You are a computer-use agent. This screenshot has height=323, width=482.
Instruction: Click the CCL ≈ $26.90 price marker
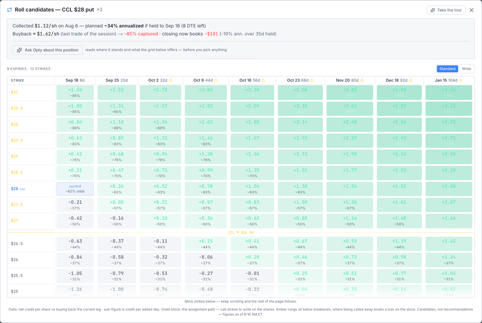pyautogui.click(x=241, y=232)
